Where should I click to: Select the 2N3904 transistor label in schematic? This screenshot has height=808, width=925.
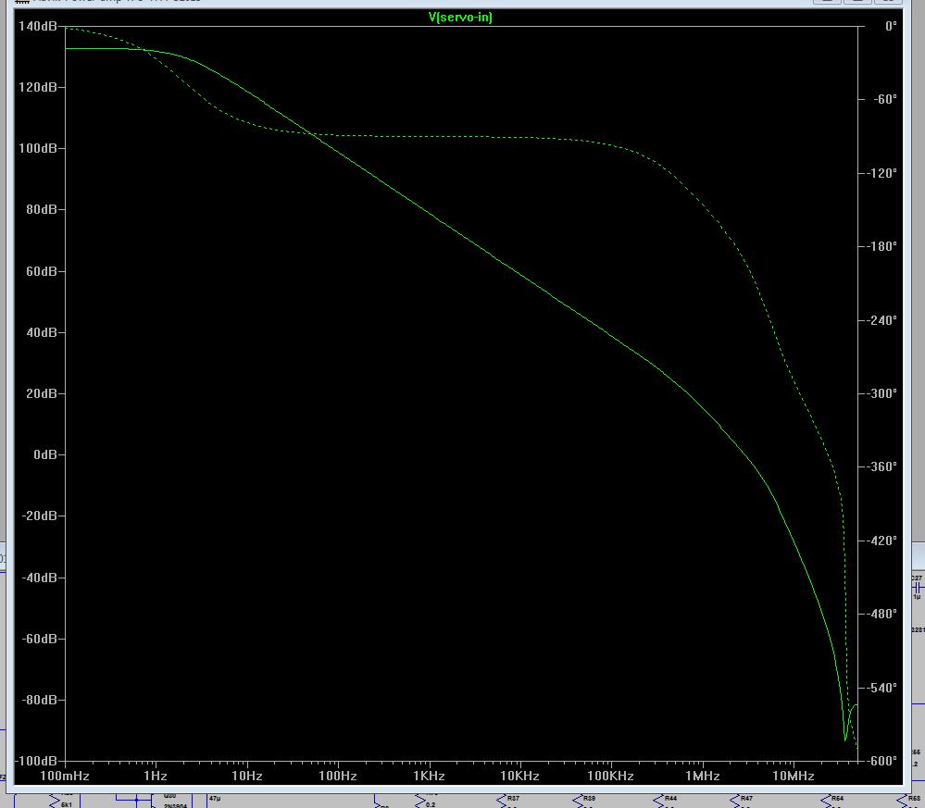coord(175,805)
